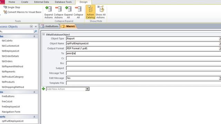The width and height of the screenshot is (221, 124).
Task: Click the Message Text input field
Action: point(144,73)
